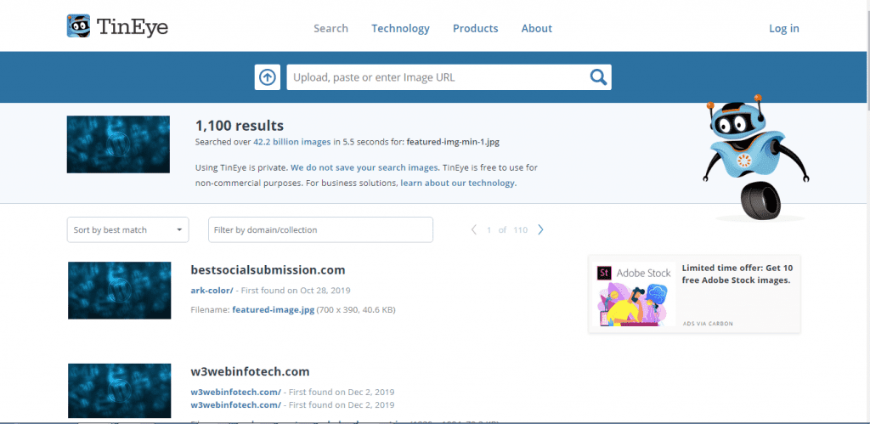870x424 pixels.
Task: Click the TinEye wordmark text
Action: pos(132,26)
